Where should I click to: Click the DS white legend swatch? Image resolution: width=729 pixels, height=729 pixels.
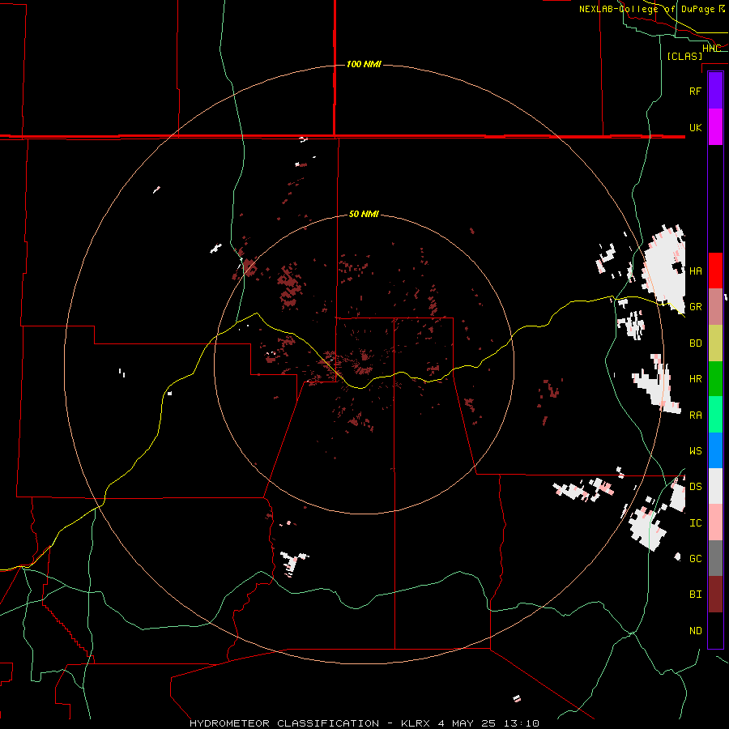point(715,486)
